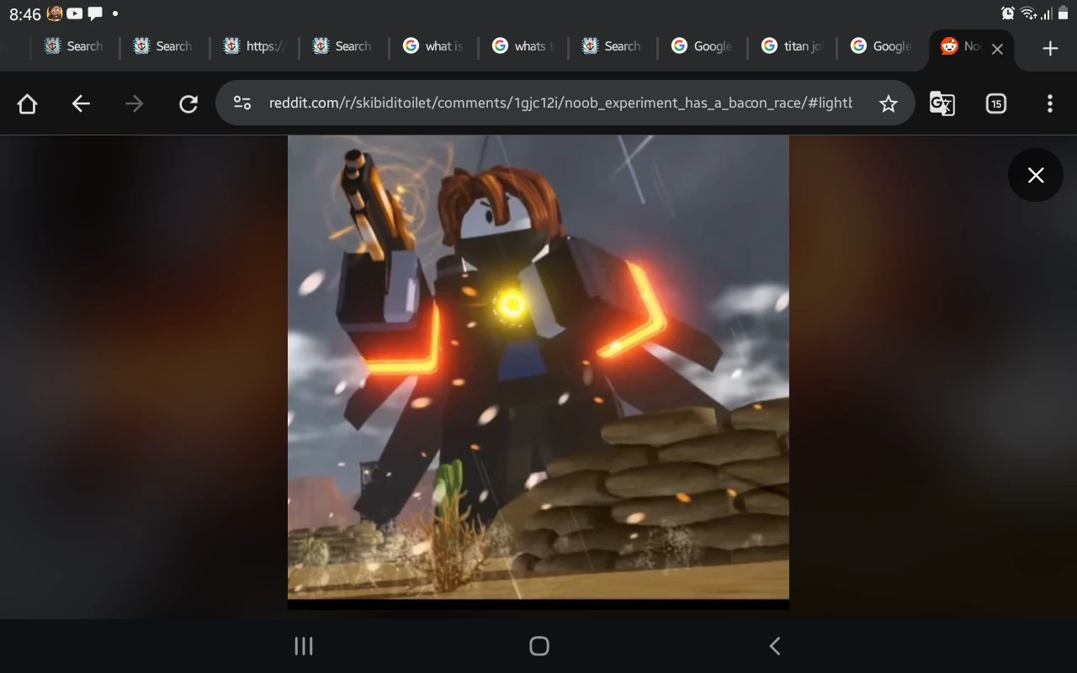
Task: Close the active Reddit tab
Action: coord(997,49)
